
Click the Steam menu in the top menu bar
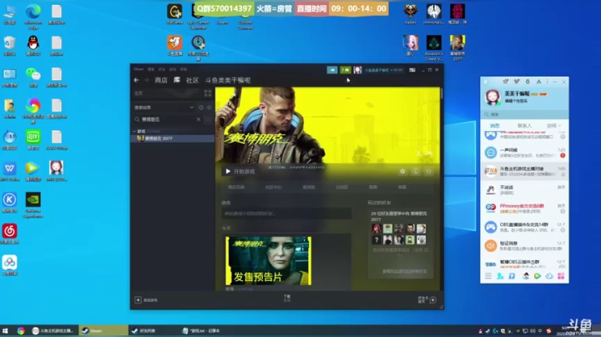click(x=139, y=69)
